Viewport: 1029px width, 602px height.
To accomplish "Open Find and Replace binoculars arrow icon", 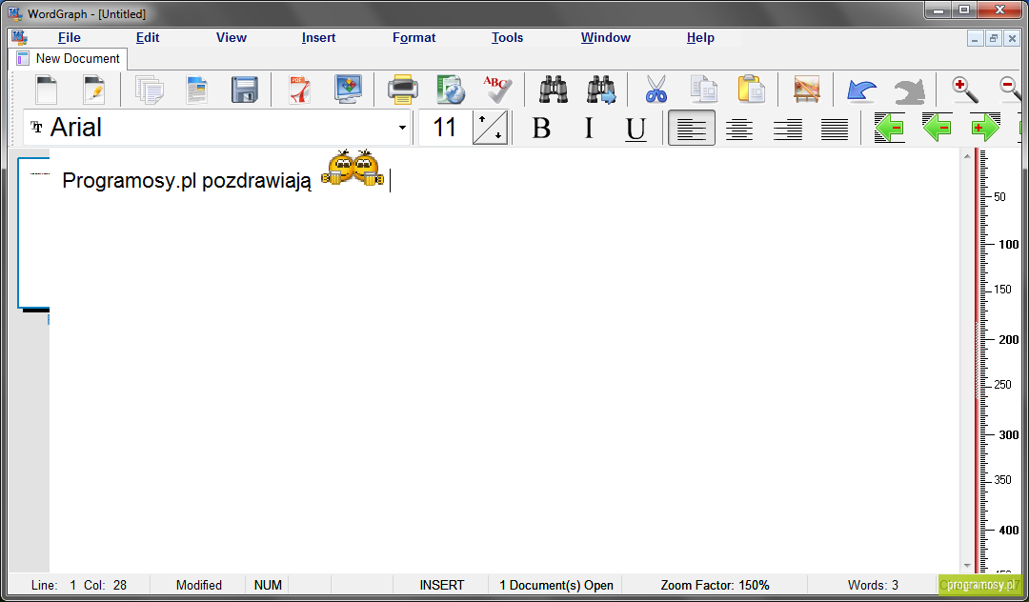I will point(601,90).
